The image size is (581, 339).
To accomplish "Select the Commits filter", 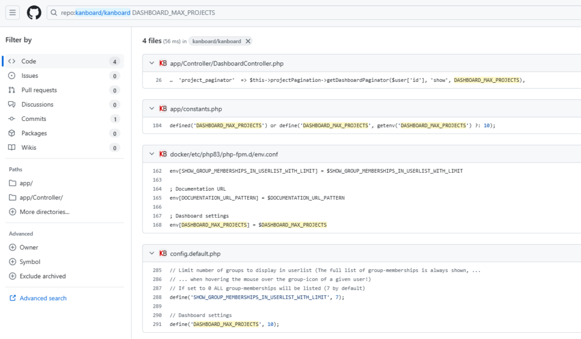I will pyautogui.click(x=64, y=119).
